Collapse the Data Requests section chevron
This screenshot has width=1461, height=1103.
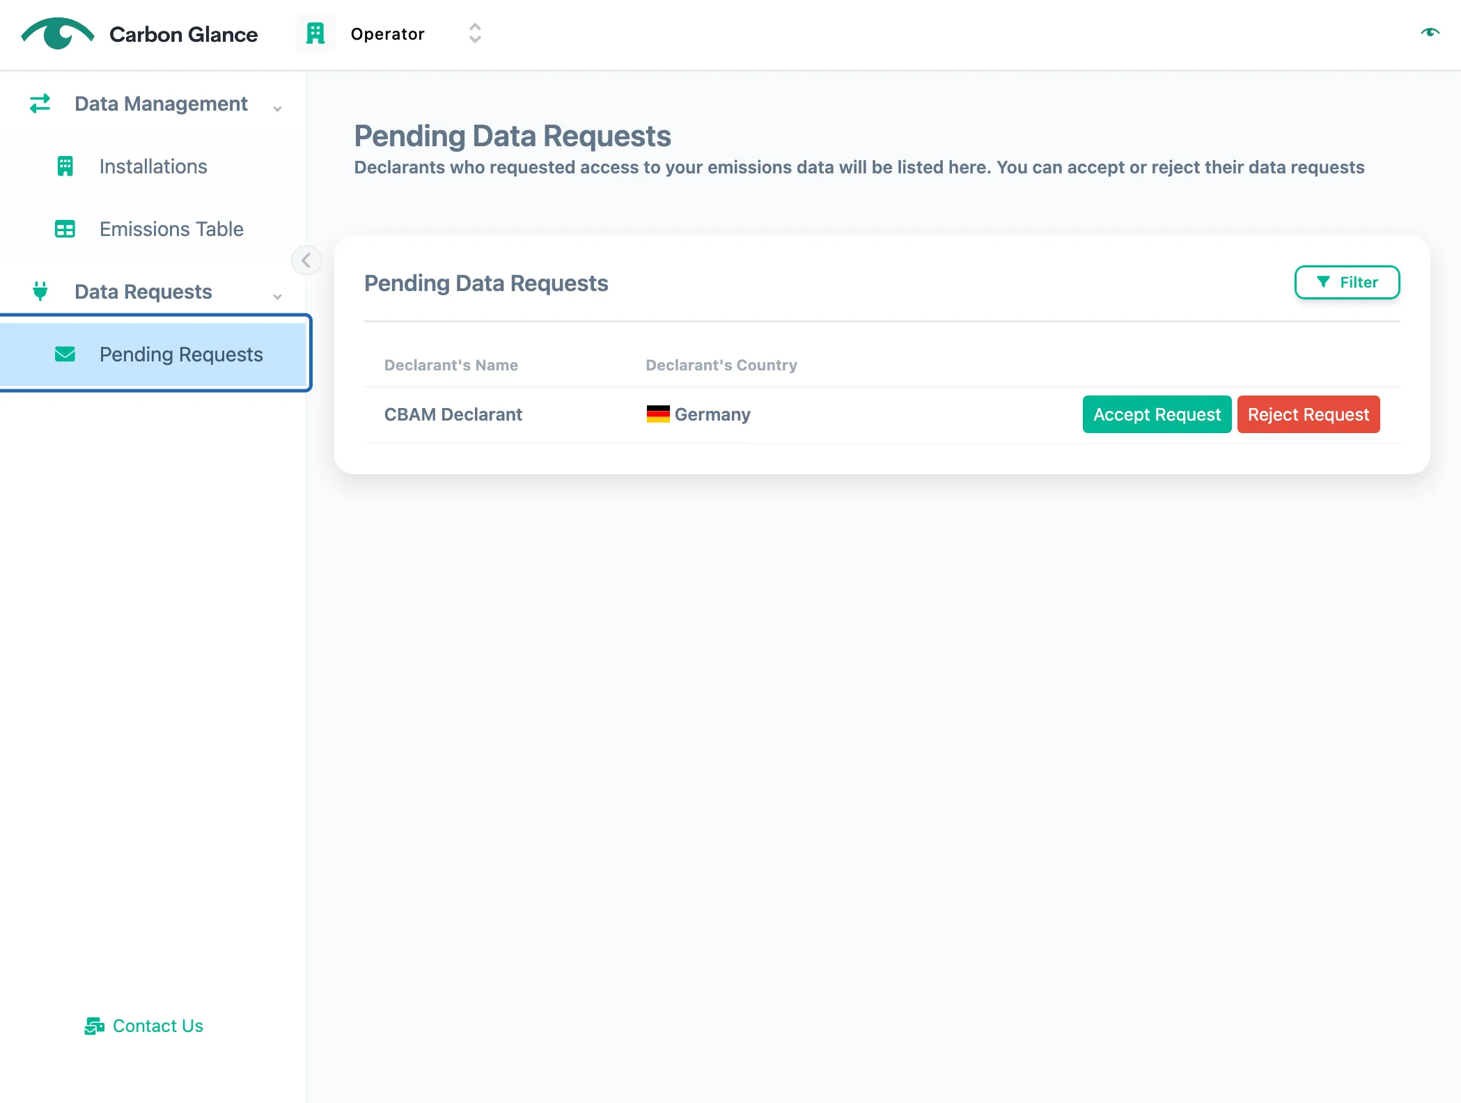click(x=277, y=297)
